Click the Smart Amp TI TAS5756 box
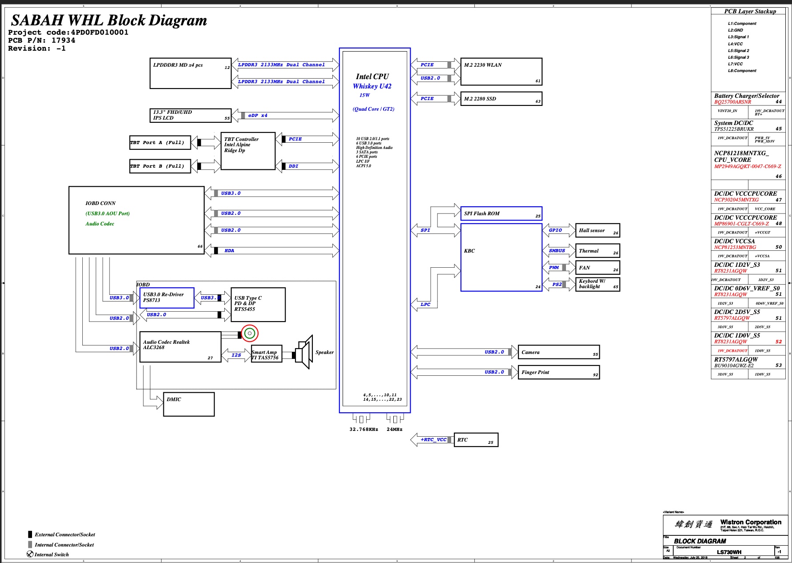This screenshot has width=792, height=563. [267, 354]
